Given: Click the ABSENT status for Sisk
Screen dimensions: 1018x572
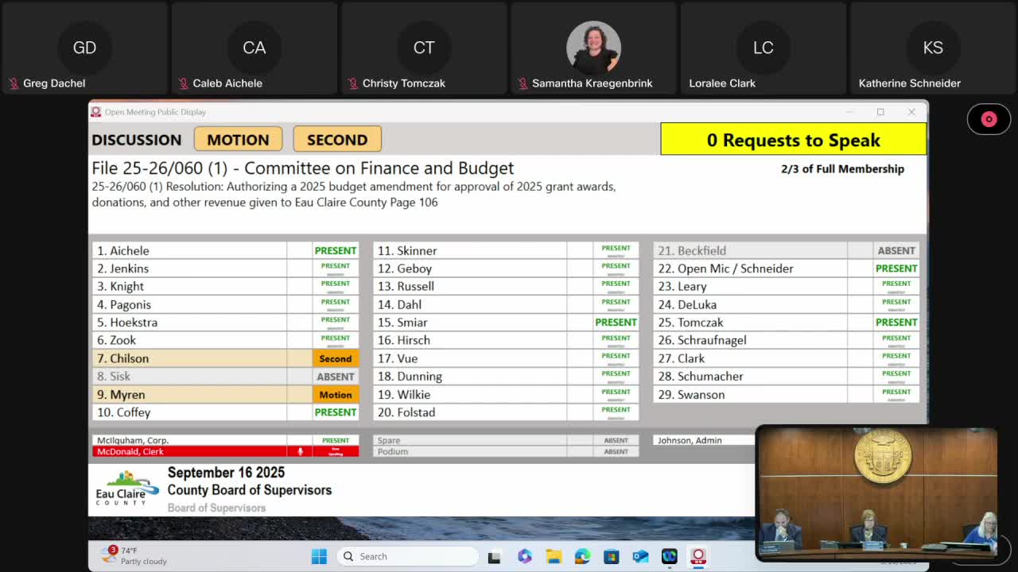Looking at the screenshot, I should [x=336, y=377].
